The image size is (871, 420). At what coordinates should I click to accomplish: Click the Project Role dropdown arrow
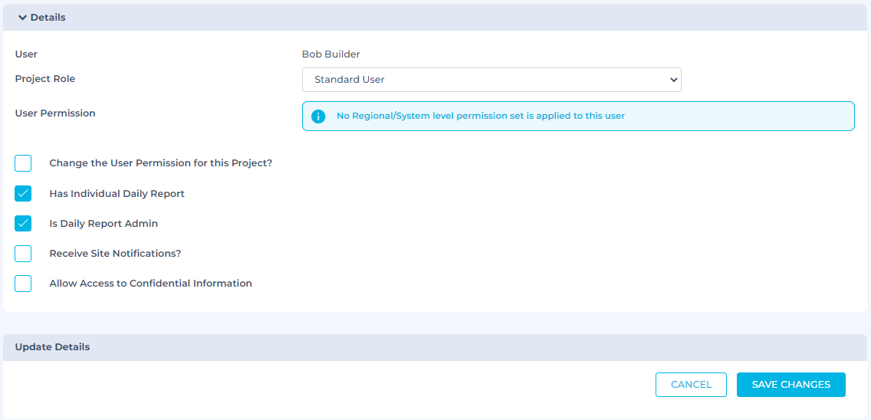point(674,80)
